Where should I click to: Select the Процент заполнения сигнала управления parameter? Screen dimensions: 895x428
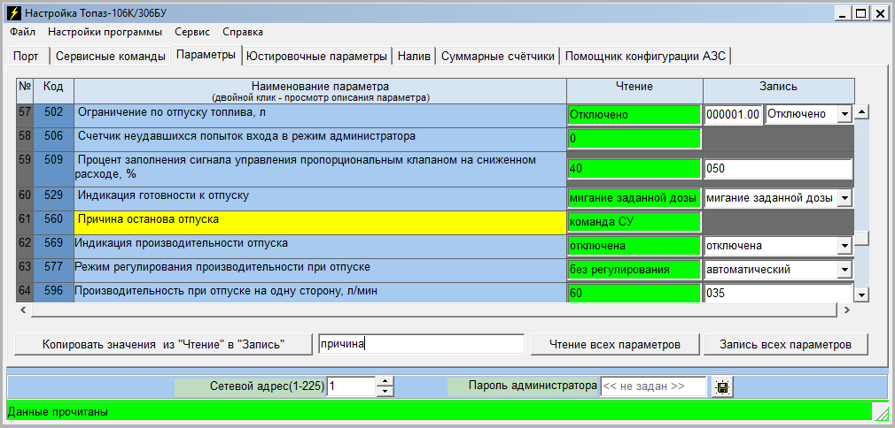click(320, 169)
